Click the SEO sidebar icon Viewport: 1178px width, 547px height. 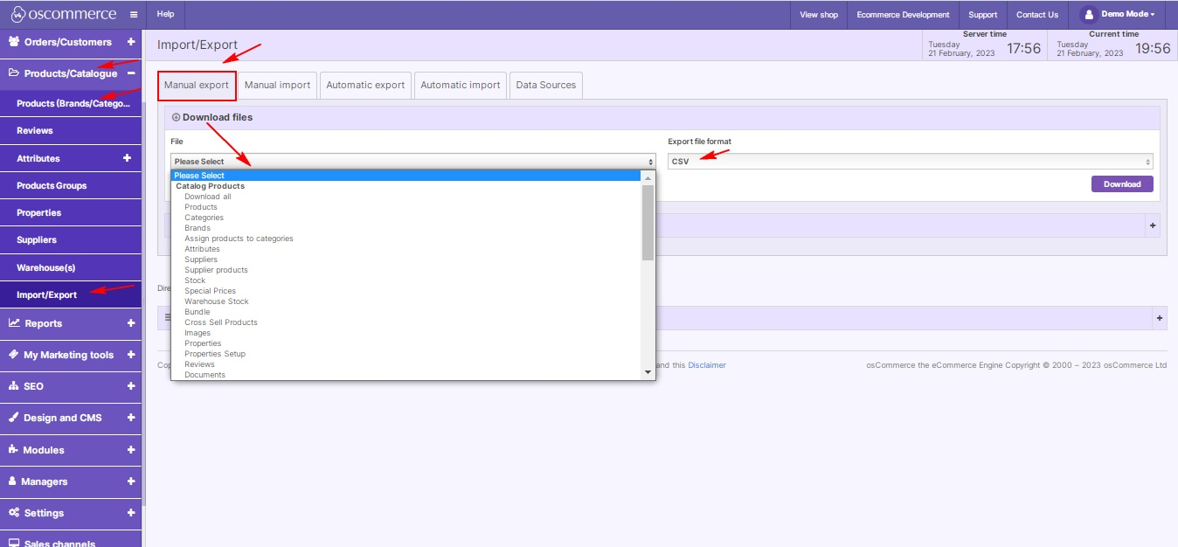pos(15,386)
